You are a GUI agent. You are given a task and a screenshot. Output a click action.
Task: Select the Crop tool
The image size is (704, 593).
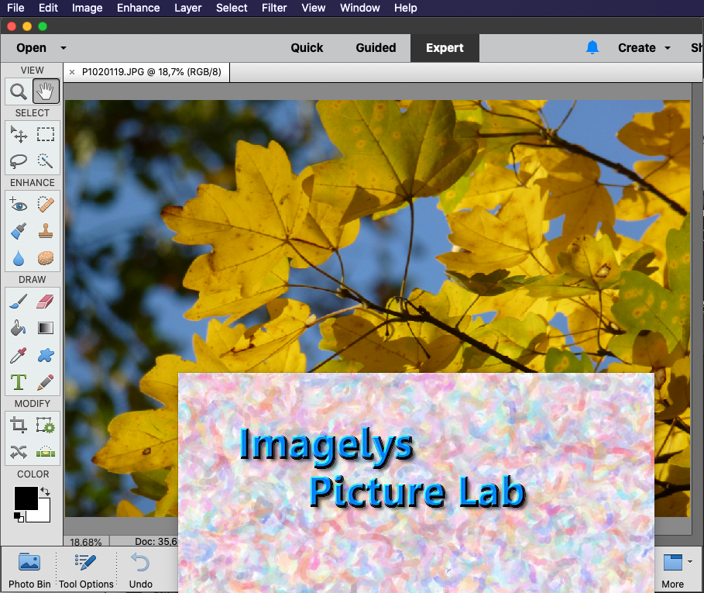tap(19, 425)
